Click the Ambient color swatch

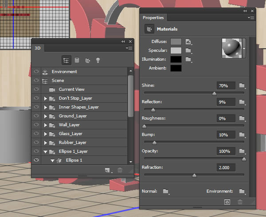176,68
